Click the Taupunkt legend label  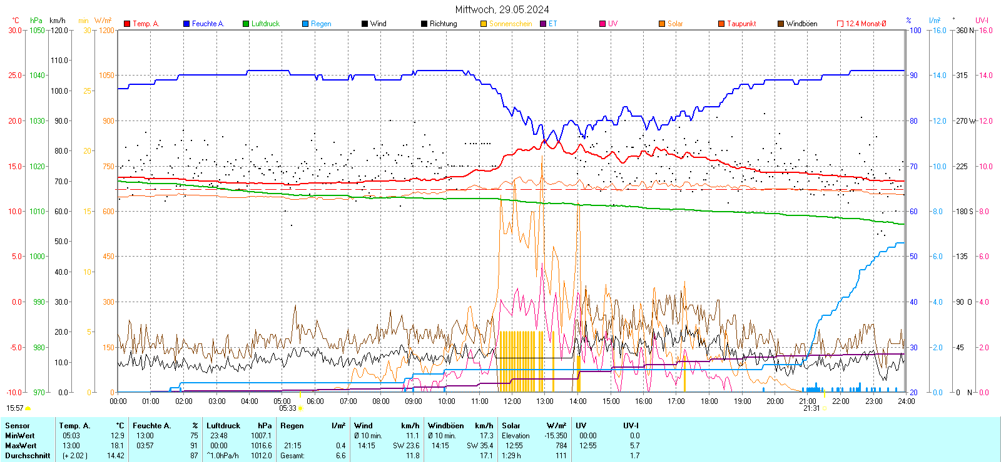point(741,24)
